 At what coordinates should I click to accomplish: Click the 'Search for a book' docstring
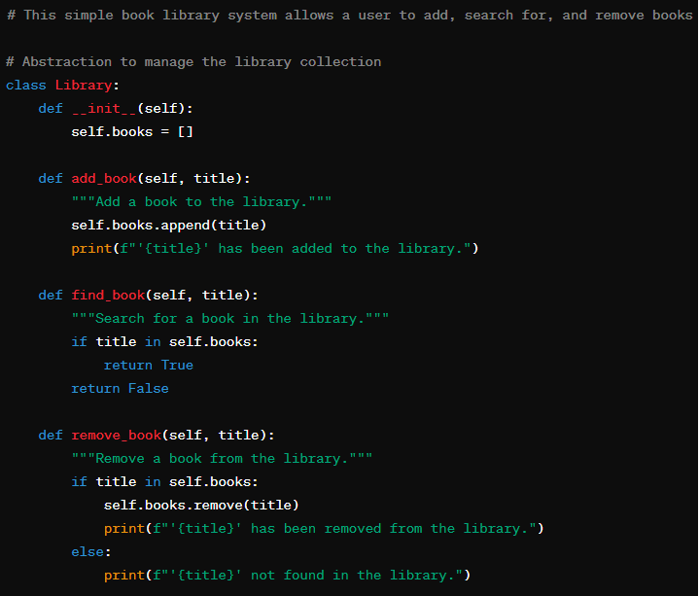coord(229,319)
